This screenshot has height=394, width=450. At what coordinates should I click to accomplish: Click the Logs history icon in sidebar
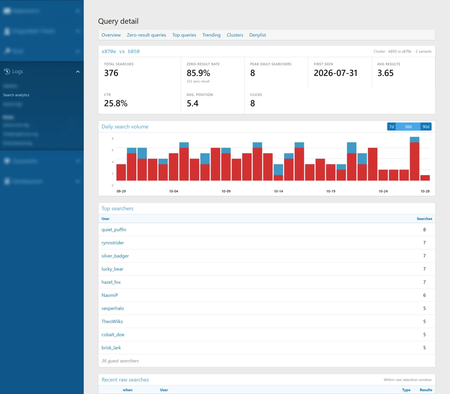[7, 71]
